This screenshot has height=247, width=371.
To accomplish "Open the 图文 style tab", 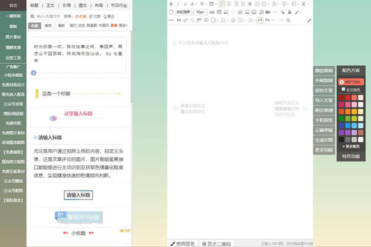I will point(83,6).
